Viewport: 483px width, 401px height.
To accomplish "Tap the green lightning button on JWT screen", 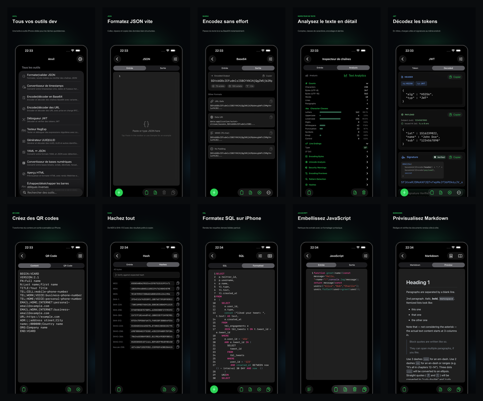I will tap(404, 193).
